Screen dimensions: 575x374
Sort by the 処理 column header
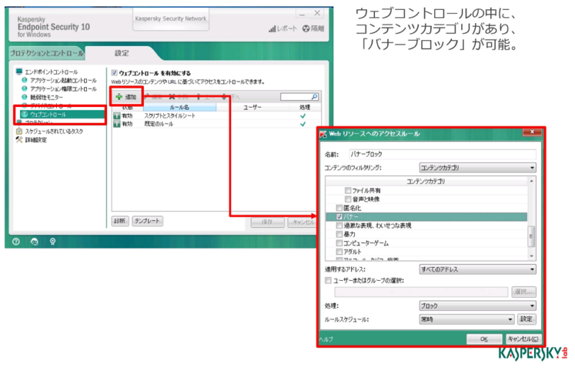pyautogui.click(x=305, y=107)
